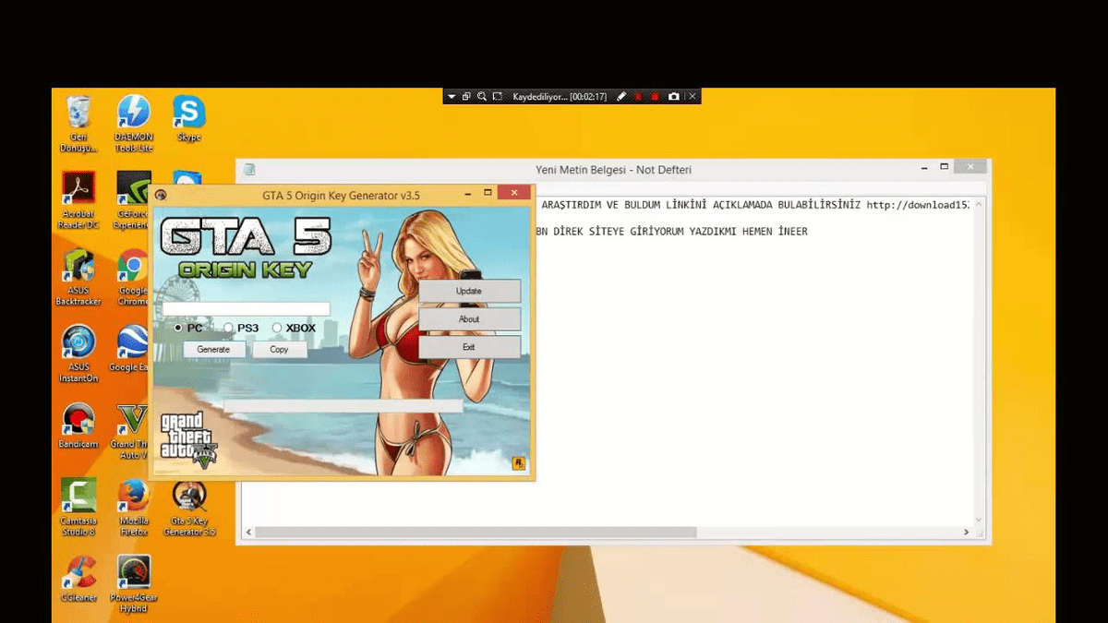Click the 'http://download15' link text in Notepad
Viewport: 1108px width, 623px height.
coord(918,205)
